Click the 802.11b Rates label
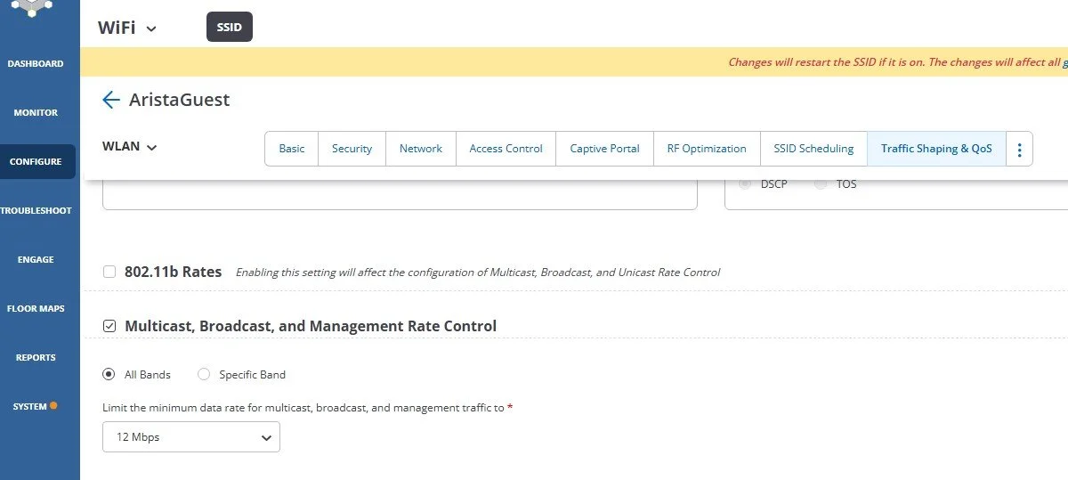1068x480 pixels. (174, 272)
